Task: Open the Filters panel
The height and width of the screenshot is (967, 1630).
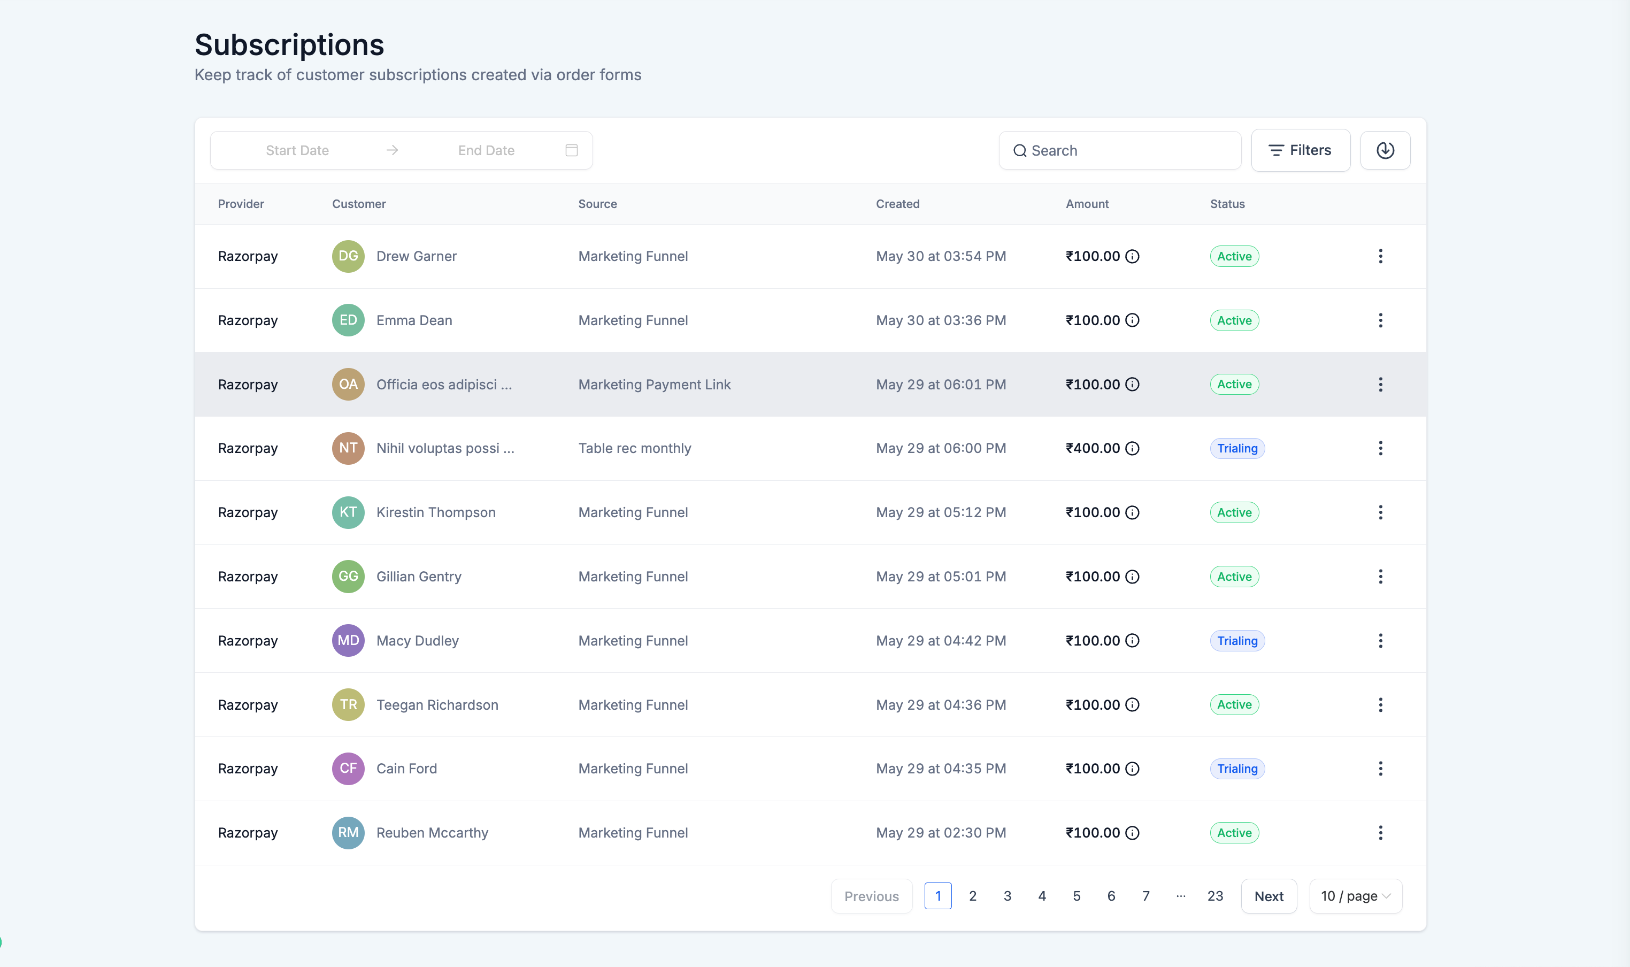Action: 1301,150
